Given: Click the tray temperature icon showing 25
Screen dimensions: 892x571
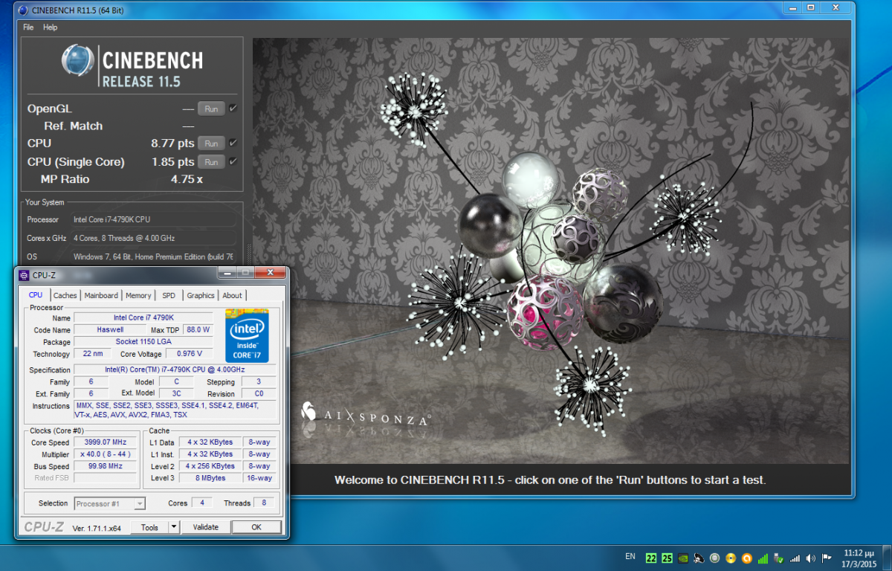Looking at the screenshot, I should [x=667, y=558].
